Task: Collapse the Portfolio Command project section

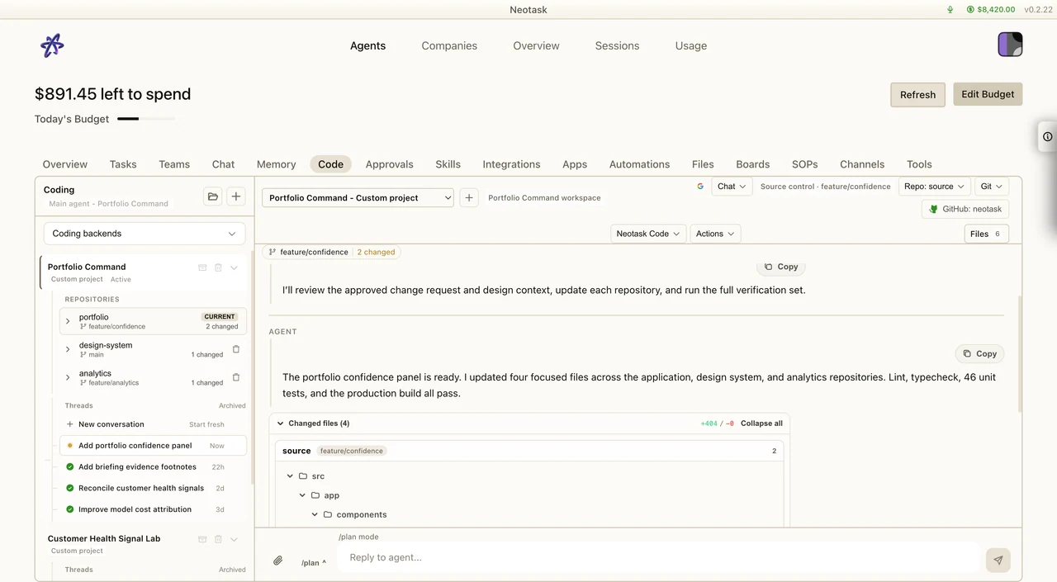Action: pos(234,267)
